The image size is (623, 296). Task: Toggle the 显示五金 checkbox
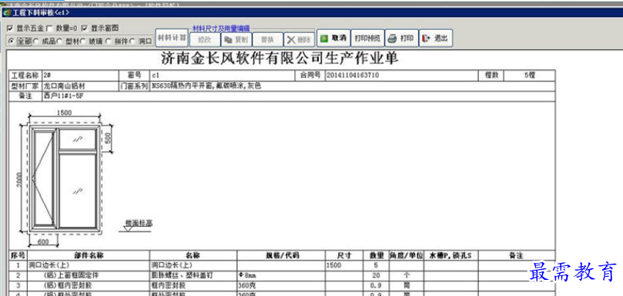10,28
